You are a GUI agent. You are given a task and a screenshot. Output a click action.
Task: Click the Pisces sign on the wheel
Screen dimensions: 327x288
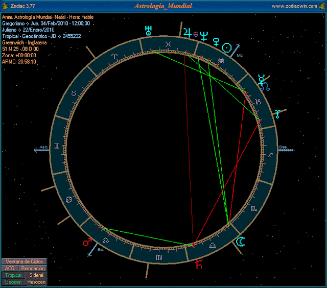[168, 44]
